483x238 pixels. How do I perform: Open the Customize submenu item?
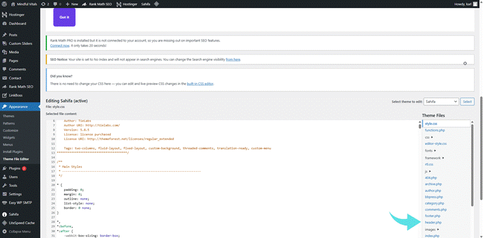coord(11,130)
